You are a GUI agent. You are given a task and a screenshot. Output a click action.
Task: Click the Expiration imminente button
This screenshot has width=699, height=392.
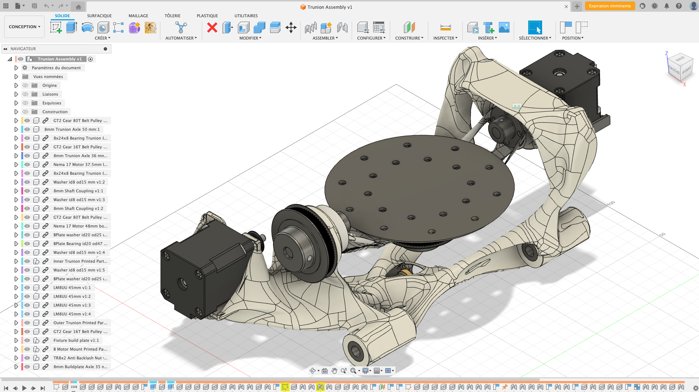pos(610,6)
